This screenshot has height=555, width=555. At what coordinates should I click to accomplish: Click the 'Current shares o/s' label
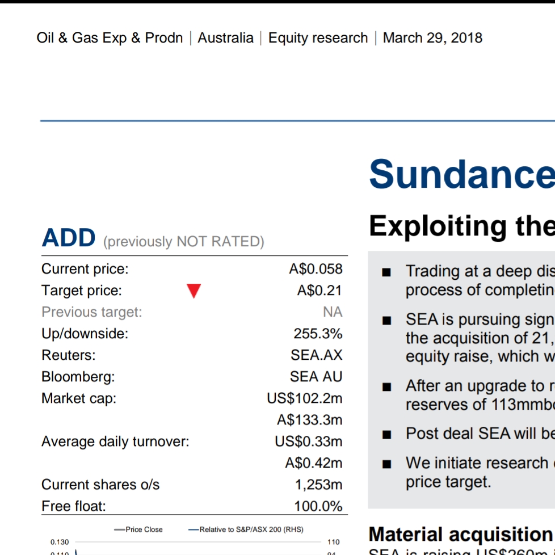(x=100, y=485)
